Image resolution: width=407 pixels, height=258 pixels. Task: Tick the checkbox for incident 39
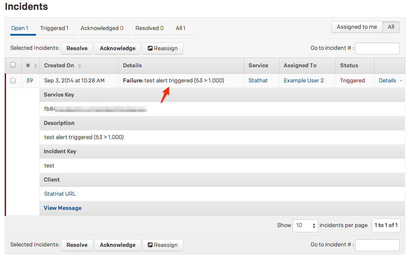click(x=13, y=81)
